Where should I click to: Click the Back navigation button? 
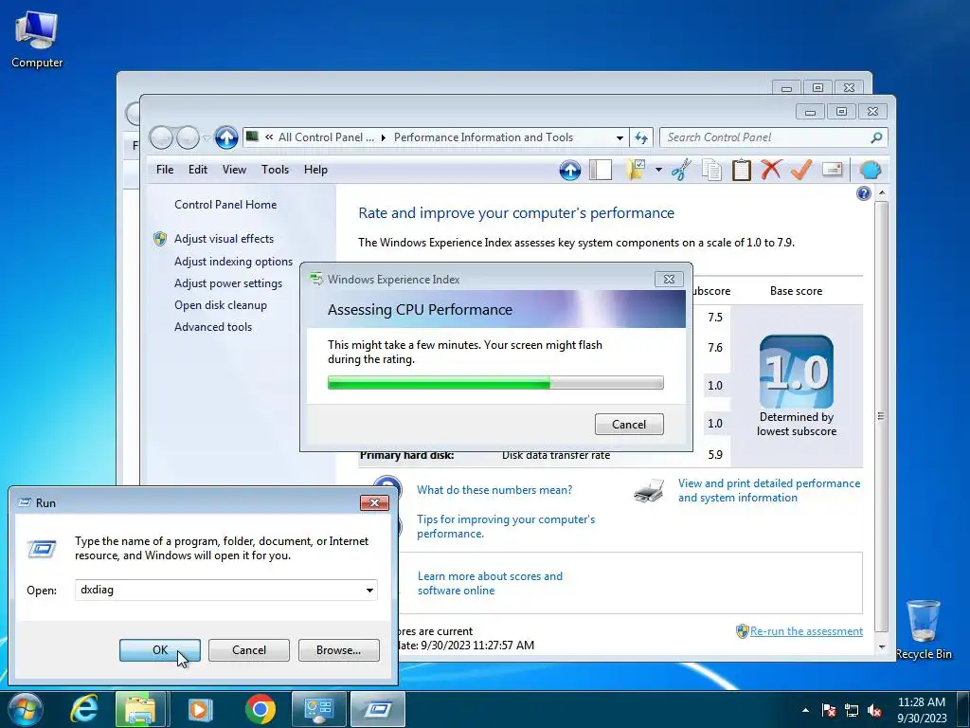pyautogui.click(x=161, y=137)
